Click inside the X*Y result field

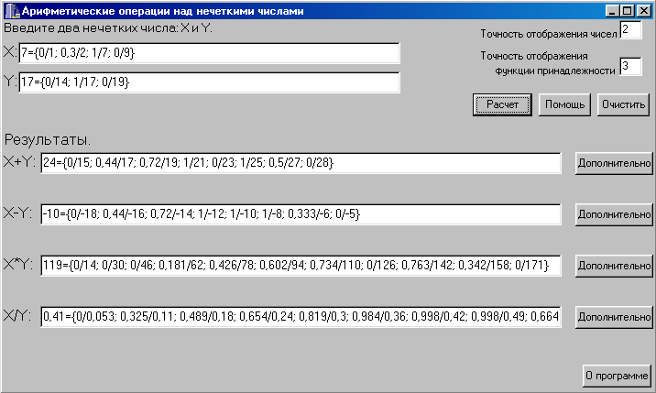301,266
